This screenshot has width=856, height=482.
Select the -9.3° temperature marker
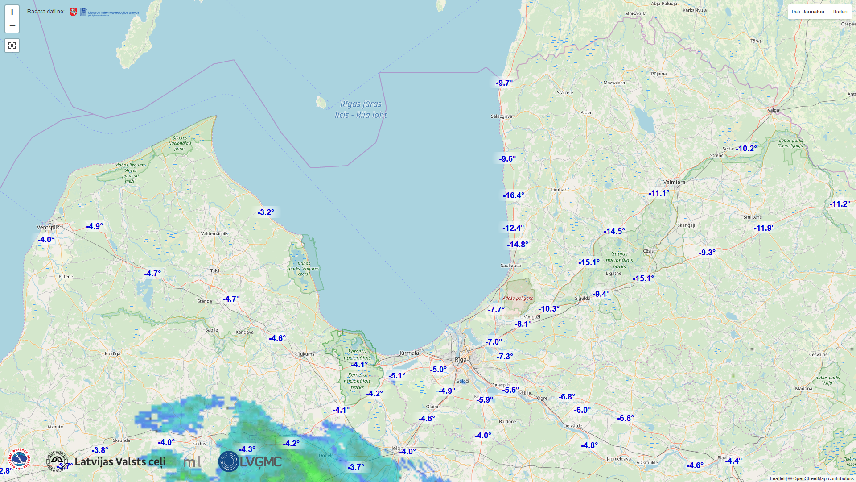tap(707, 253)
